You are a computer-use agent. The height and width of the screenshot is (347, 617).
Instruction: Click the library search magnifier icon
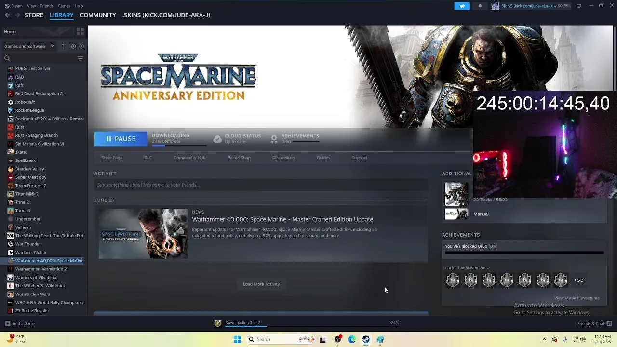[7, 58]
